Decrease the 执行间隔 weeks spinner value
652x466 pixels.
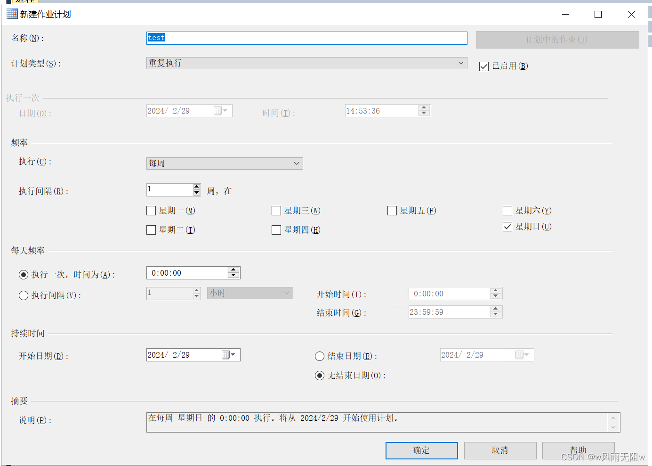pyautogui.click(x=197, y=192)
